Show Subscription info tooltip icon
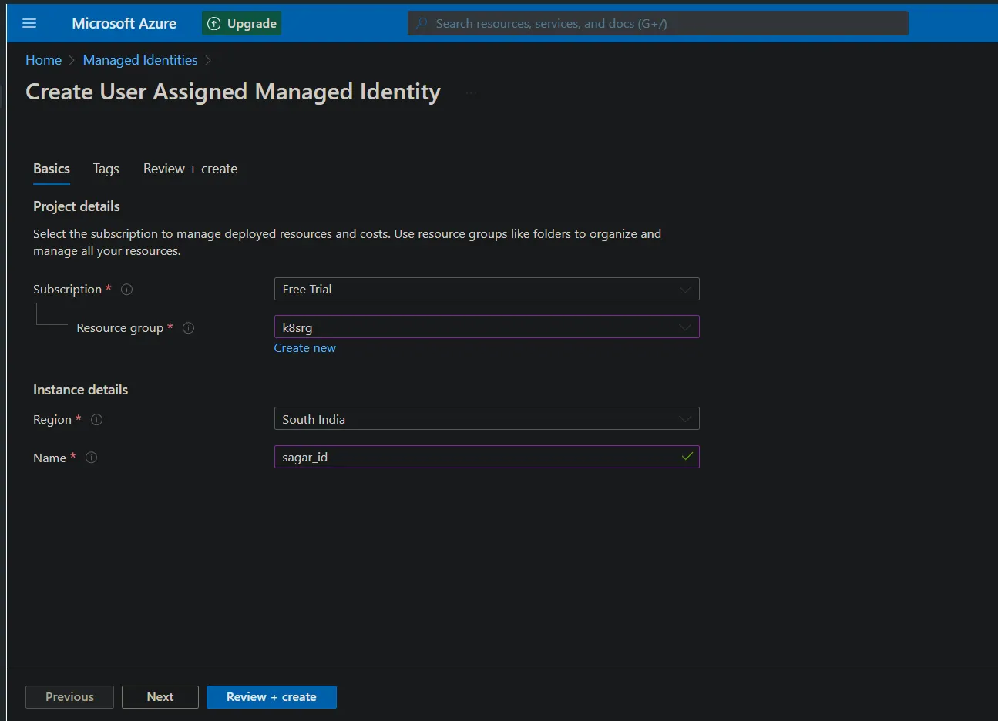998x721 pixels. click(127, 290)
